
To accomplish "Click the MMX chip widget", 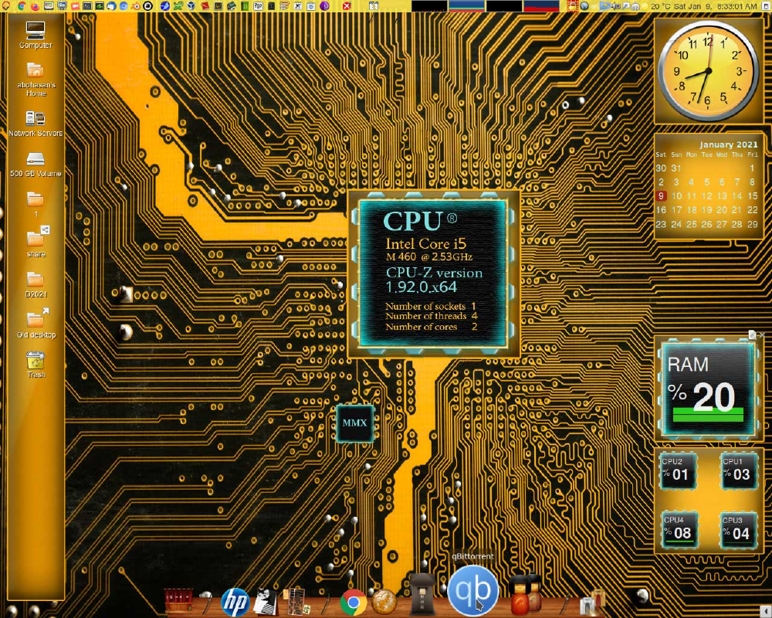I will point(354,423).
